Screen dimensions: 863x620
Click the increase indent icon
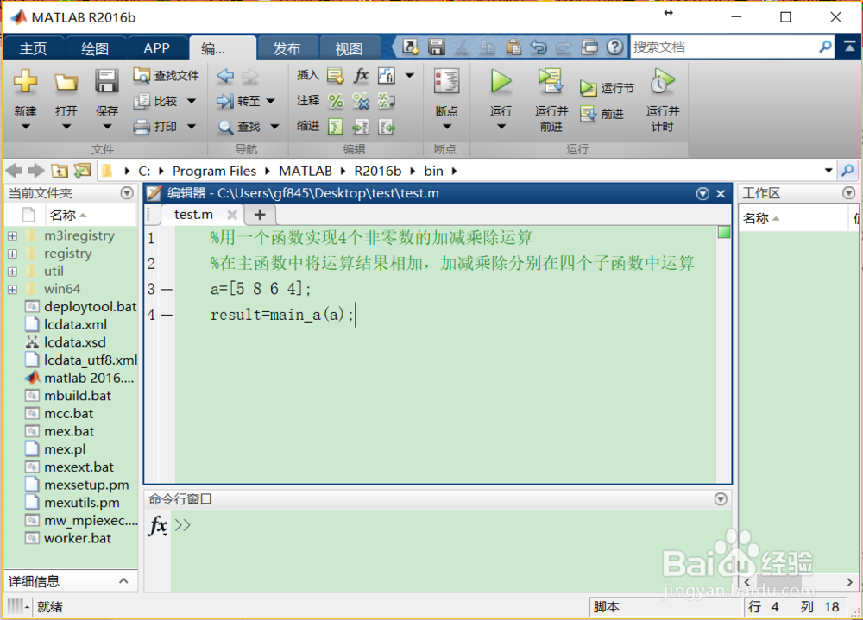point(361,127)
